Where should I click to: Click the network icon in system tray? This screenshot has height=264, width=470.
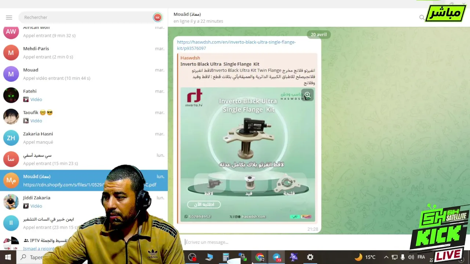pos(394,257)
